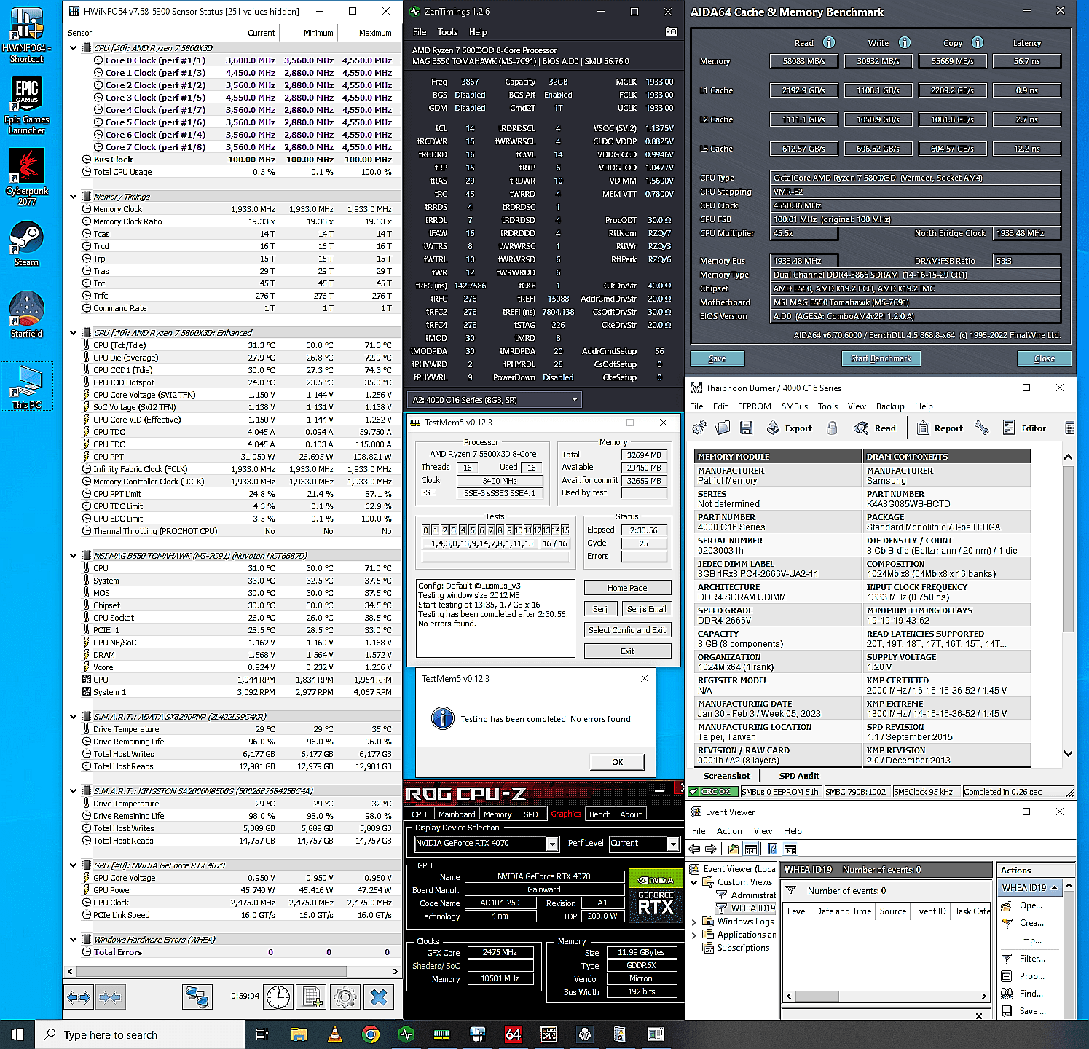This screenshot has height=1049, width=1089.
Task: Open HWiNFO remote network monitoring icon
Action: [197, 997]
